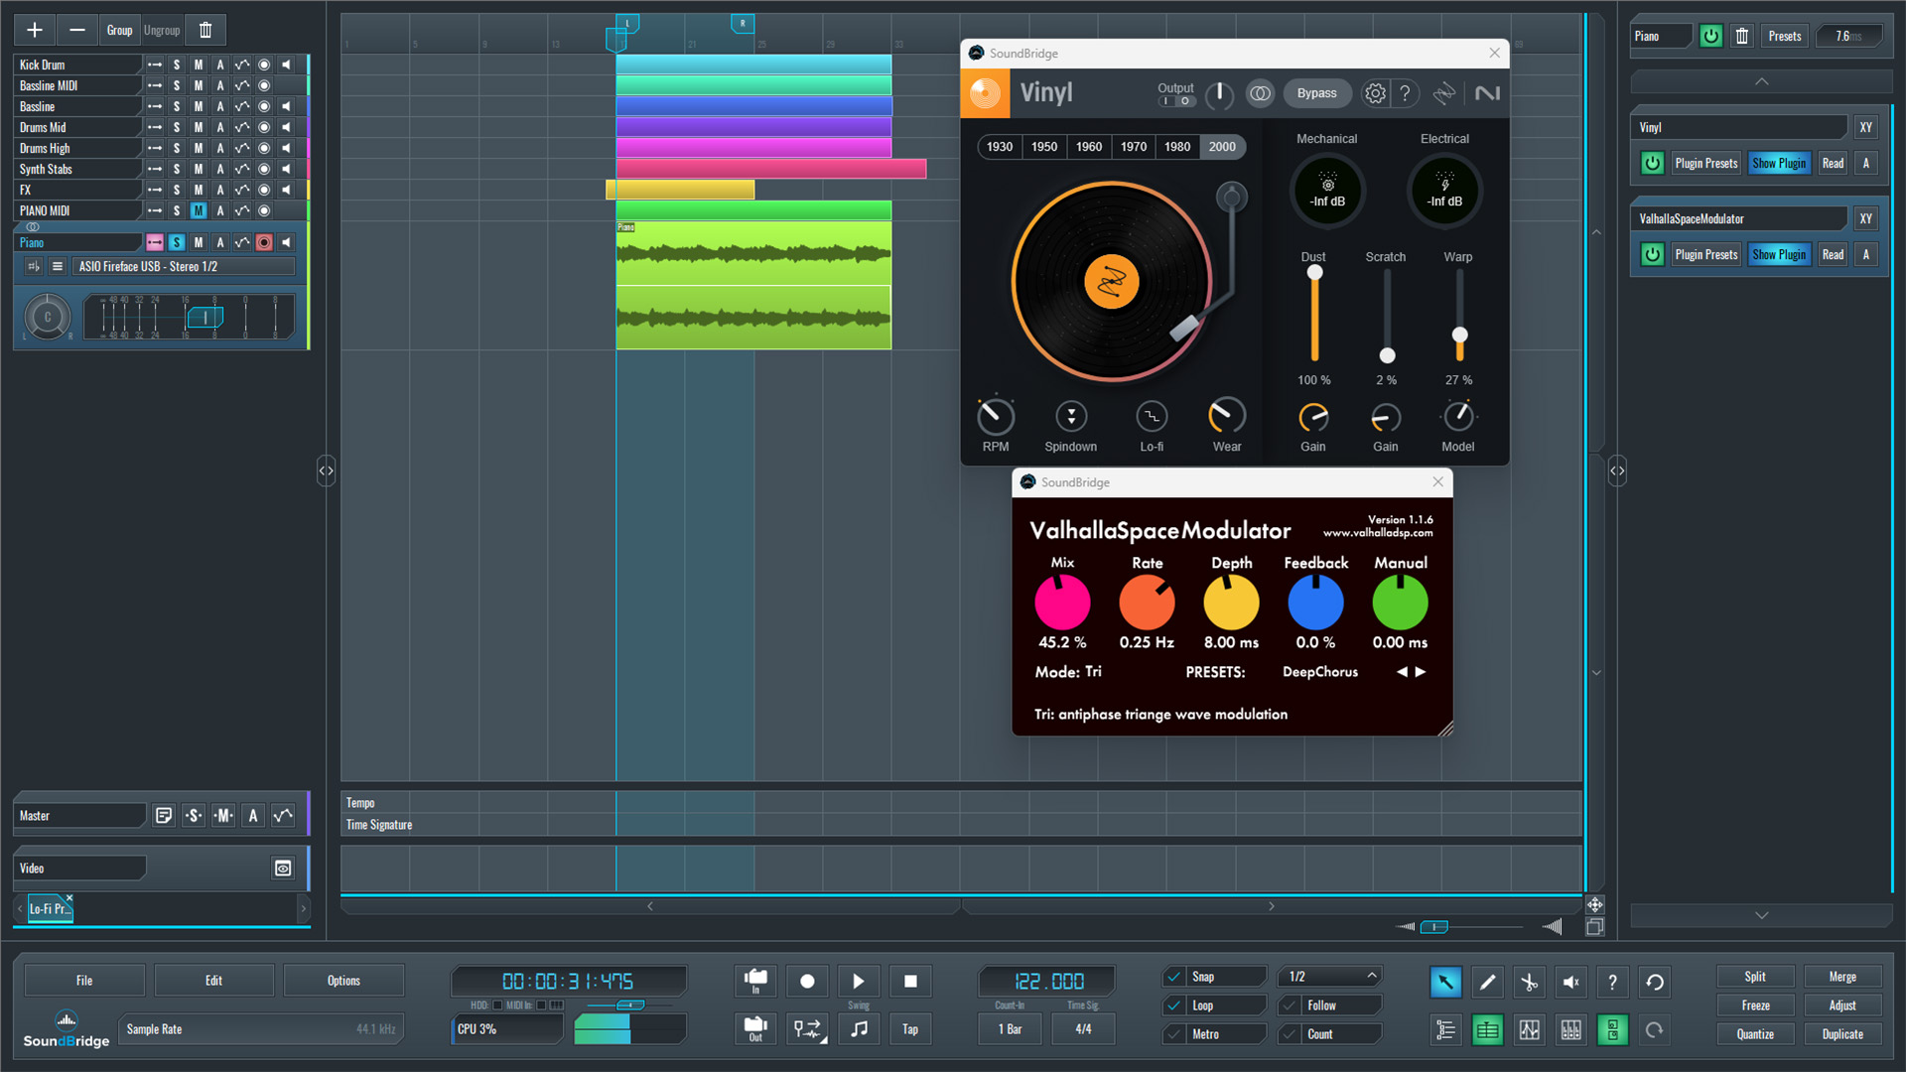
Task: Select the 2000 era tab in Vinyl
Action: point(1222,147)
